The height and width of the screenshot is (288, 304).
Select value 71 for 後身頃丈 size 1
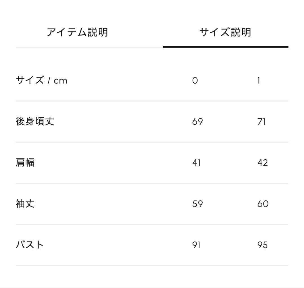[x=261, y=121]
